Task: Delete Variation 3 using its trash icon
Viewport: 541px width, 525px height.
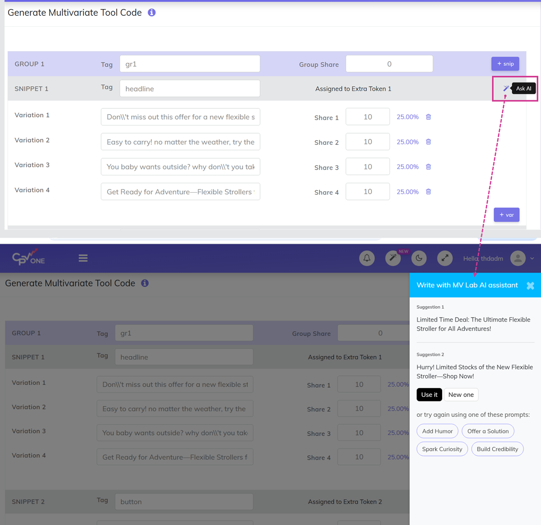Action: [x=428, y=167]
